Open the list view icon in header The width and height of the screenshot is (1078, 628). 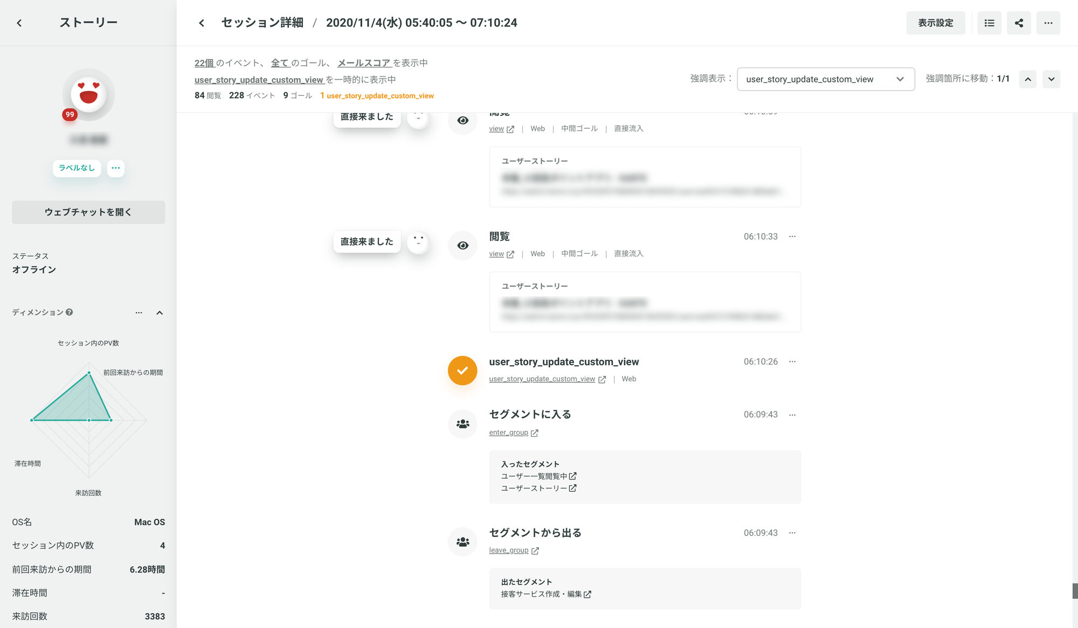click(x=989, y=23)
